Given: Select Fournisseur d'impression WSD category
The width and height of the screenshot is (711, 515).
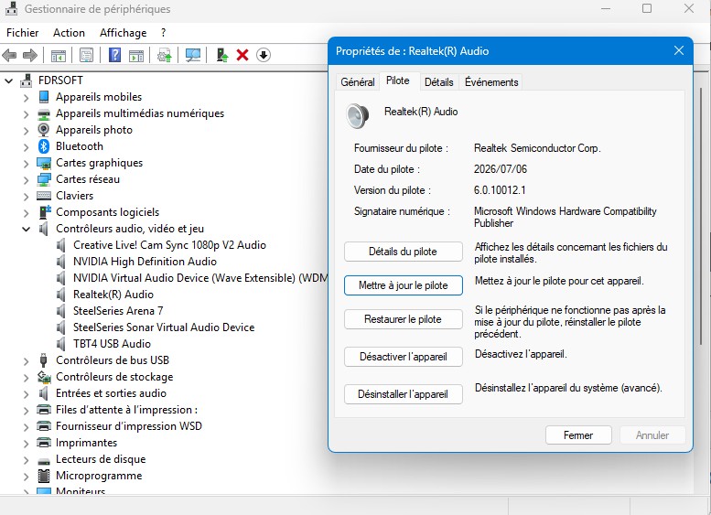Looking at the screenshot, I should pos(129,426).
